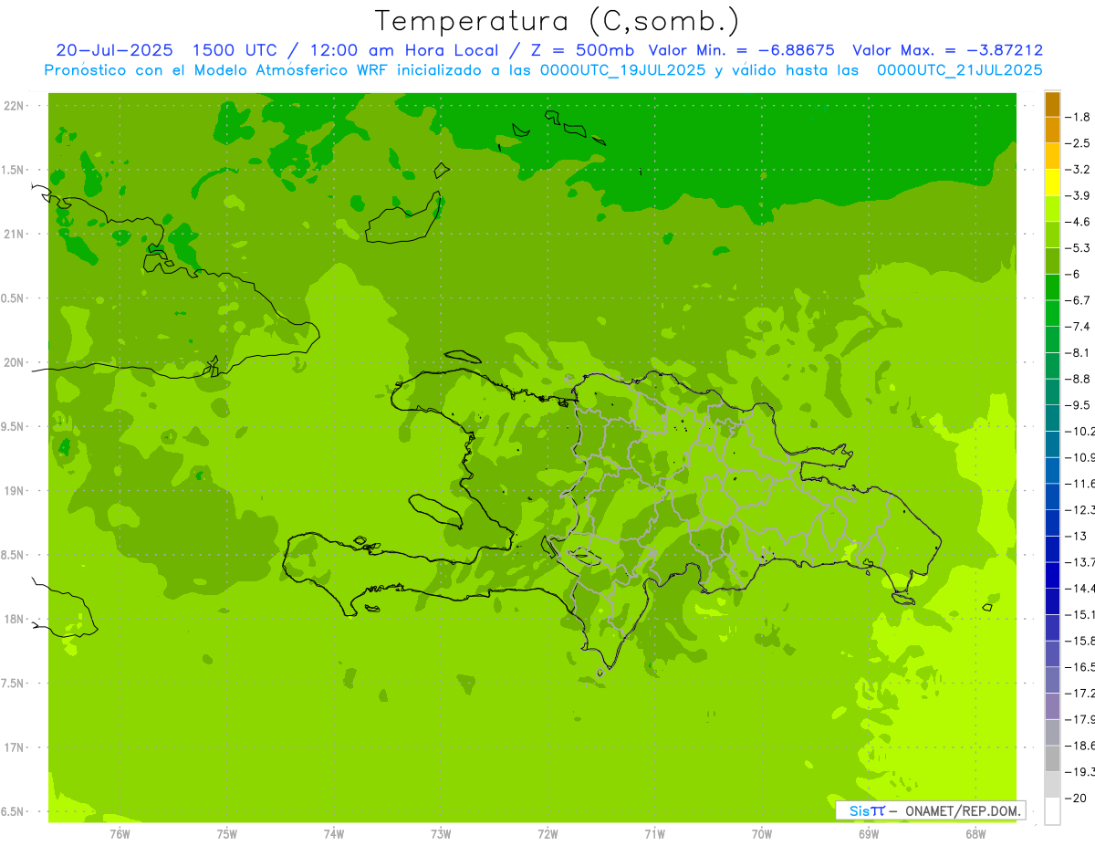
Task: Click the 'Valor Min. = -6.88675' readout
Action: coord(741,50)
